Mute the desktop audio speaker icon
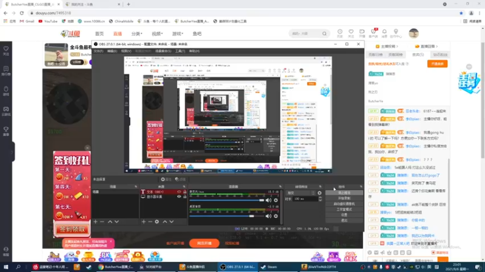Screen dimensions: 485x272 [x=268, y=216]
